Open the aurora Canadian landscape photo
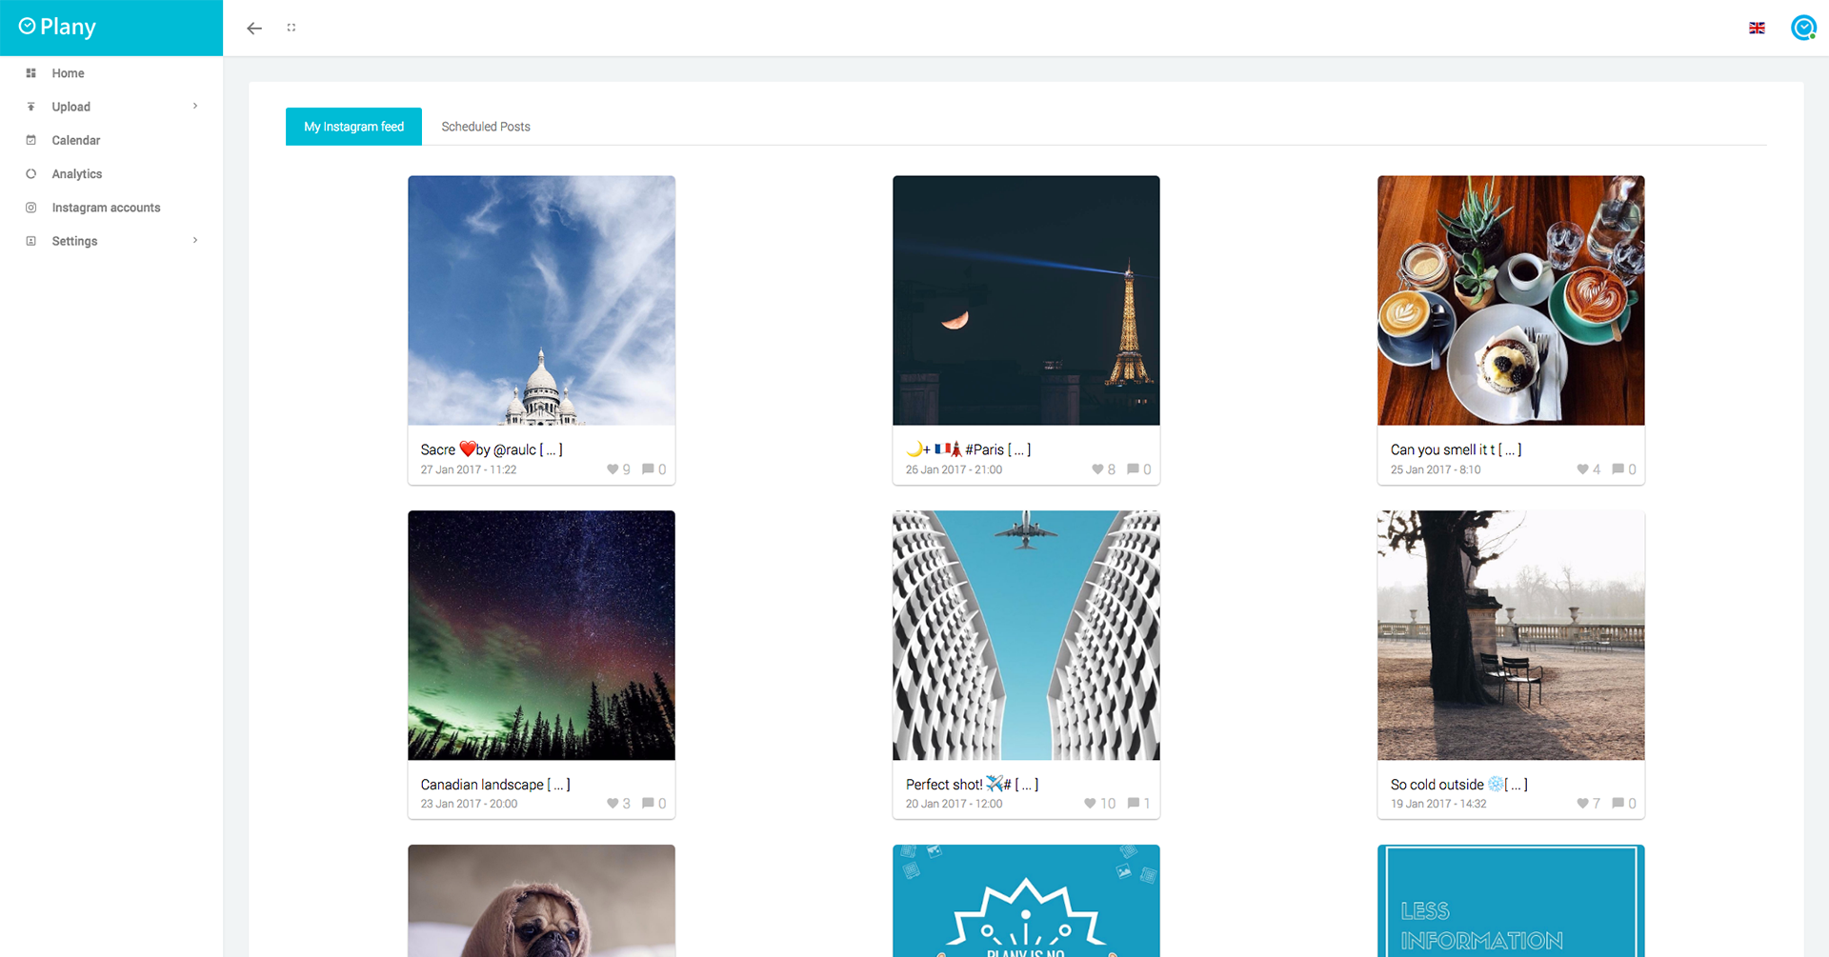This screenshot has width=1829, height=957. (541, 635)
